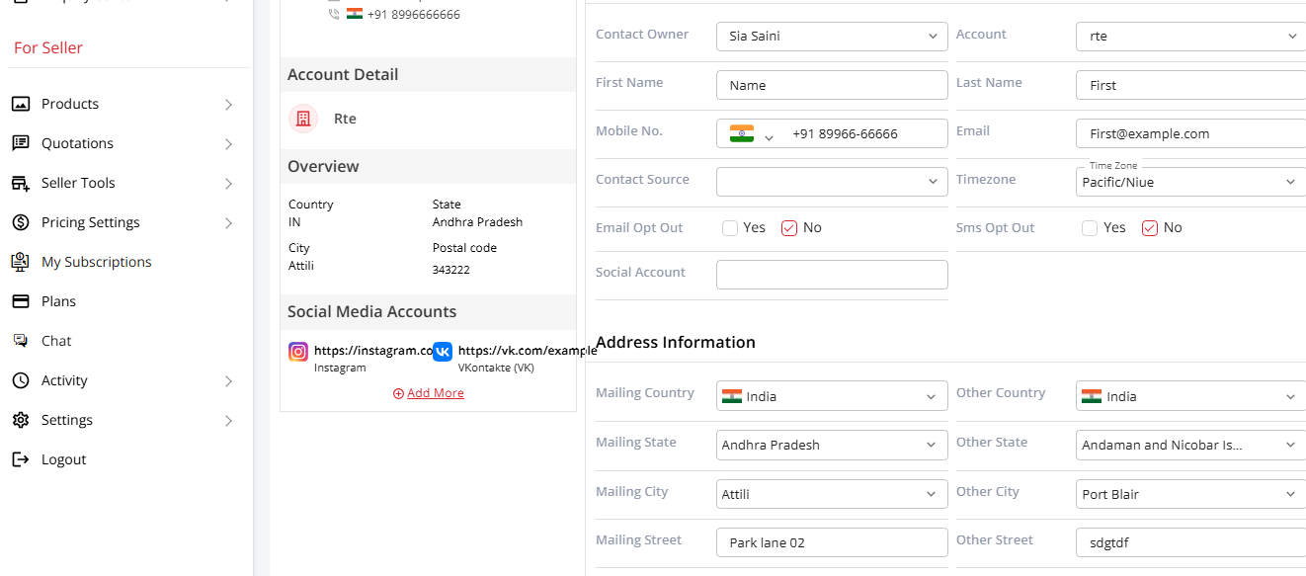The width and height of the screenshot is (1306, 576).
Task: Click the Activity clock icon
Action: pos(21,380)
